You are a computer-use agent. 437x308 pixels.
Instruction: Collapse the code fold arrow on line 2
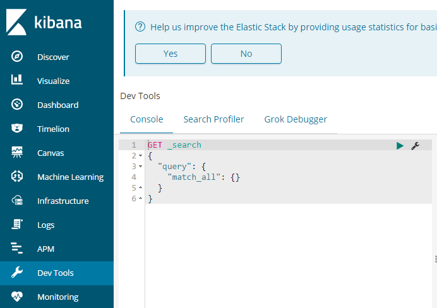(x=140, y=156)
